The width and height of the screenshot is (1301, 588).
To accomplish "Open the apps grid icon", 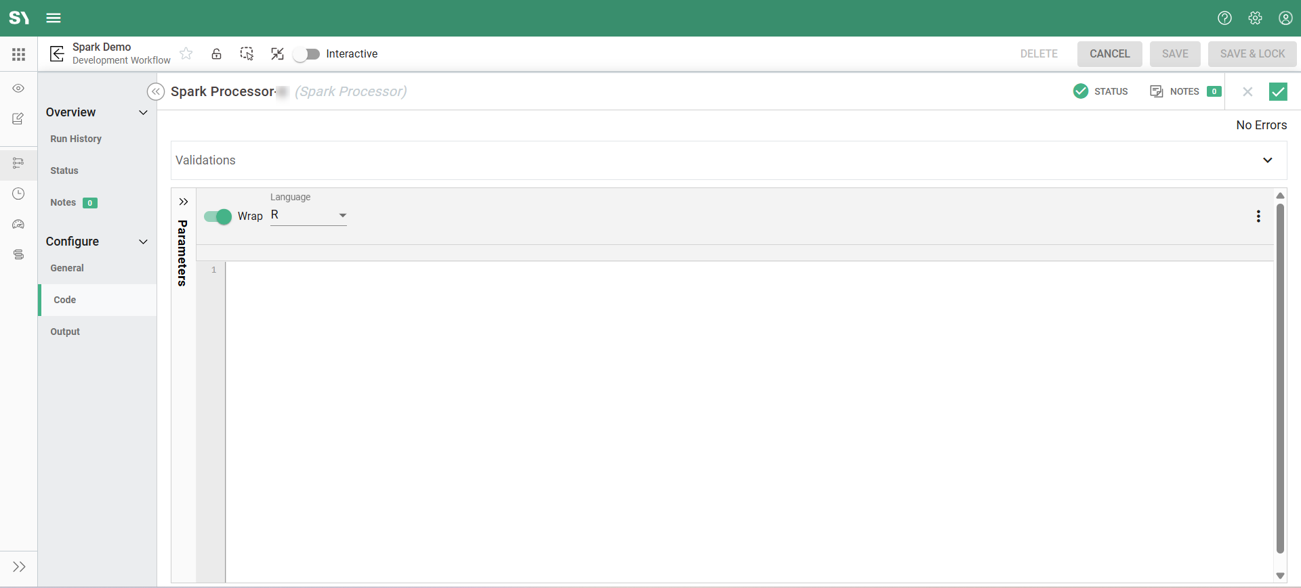I will click(18, 54).
